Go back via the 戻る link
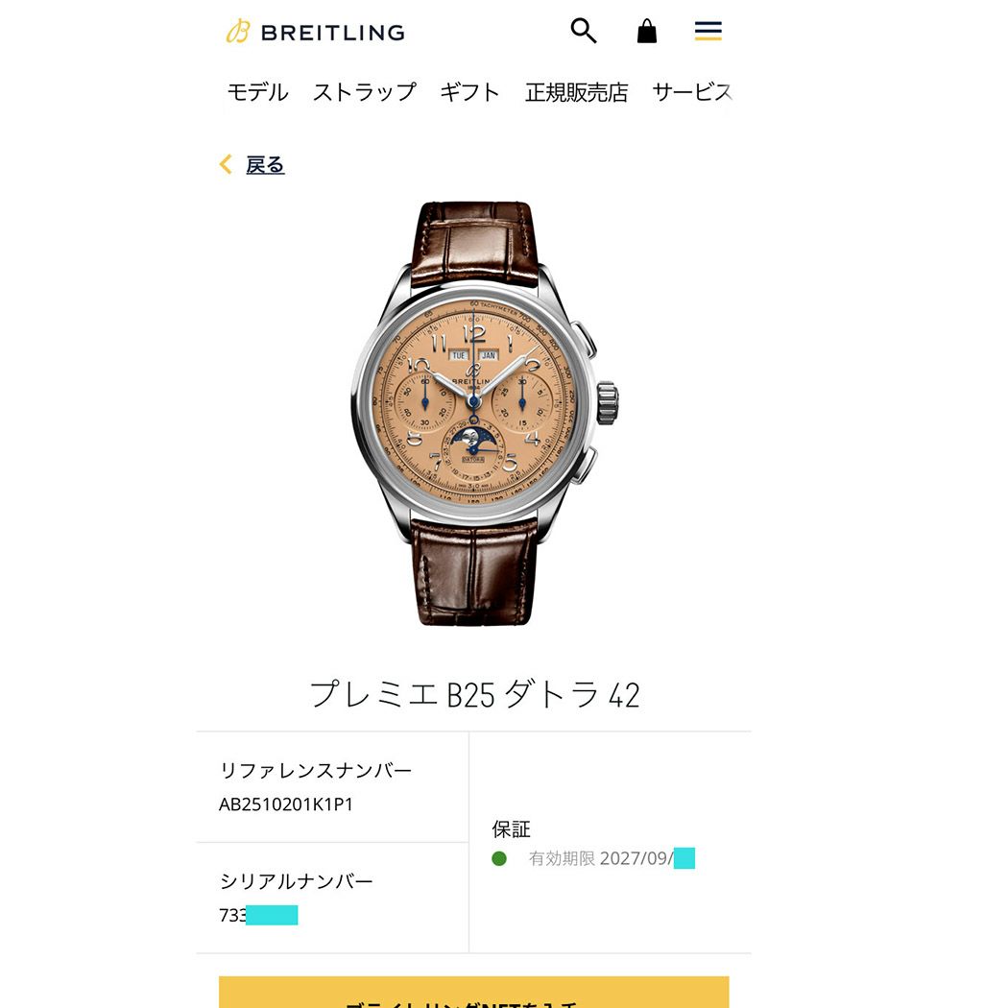This screenshot has width=1008, height=1008. coord(265,165)
